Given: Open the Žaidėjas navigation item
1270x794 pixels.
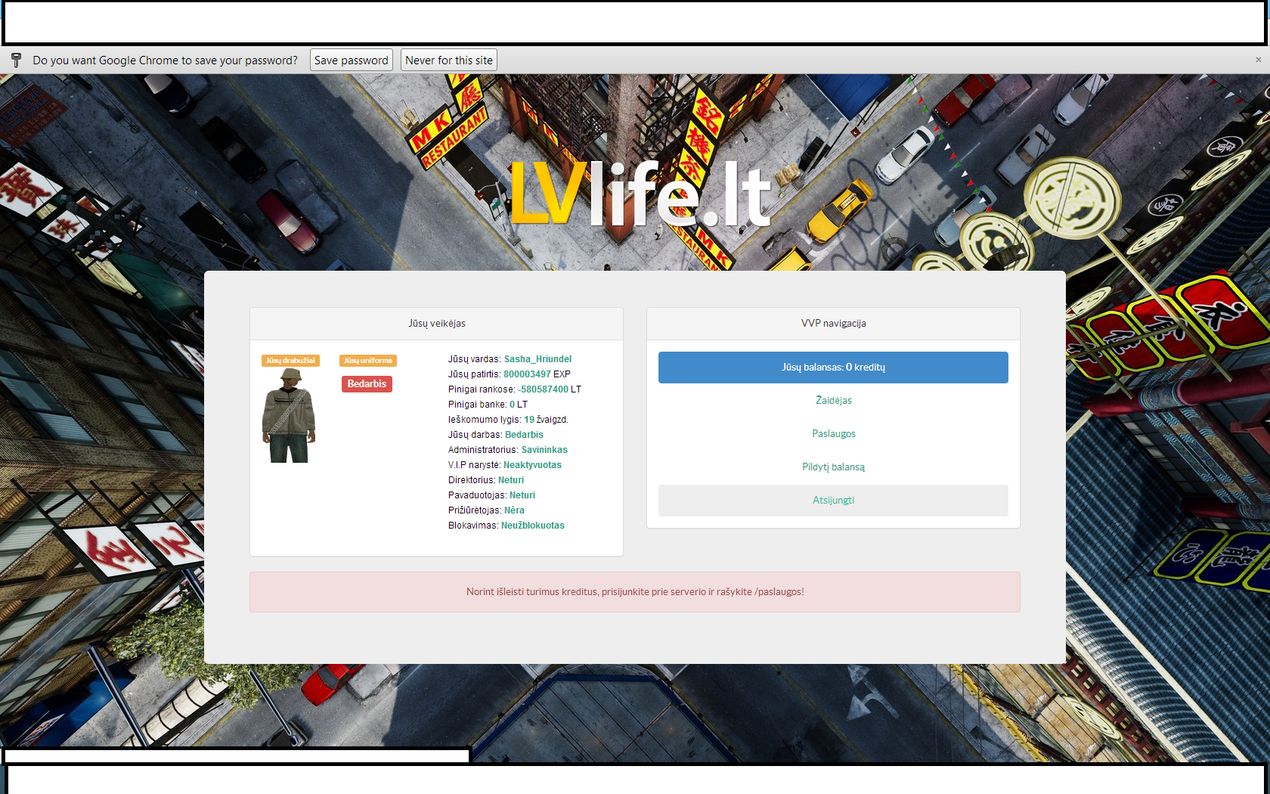Looking at the screenshot, I should click(x=833, y=401).
